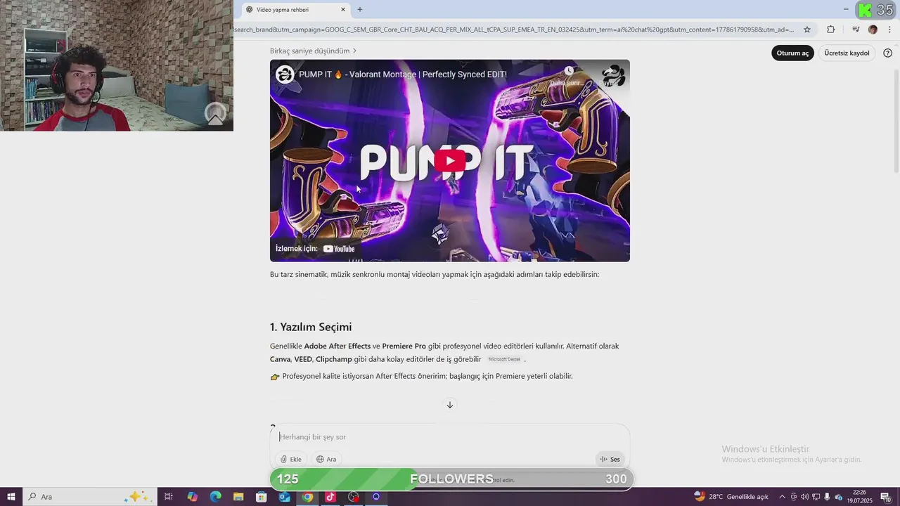Open the last purple circle taskbar app
Image resolution: width=900 pixels, height=506 pixels.
tap(376, 497)
